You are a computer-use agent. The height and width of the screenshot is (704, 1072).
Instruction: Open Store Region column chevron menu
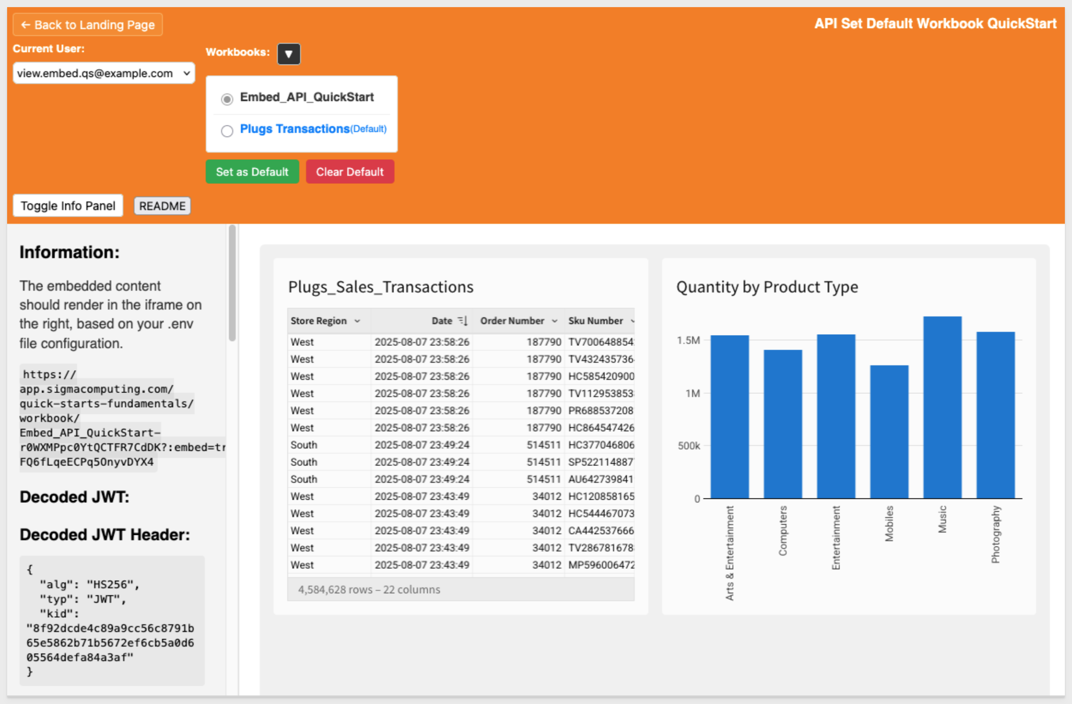pos(357,321)
